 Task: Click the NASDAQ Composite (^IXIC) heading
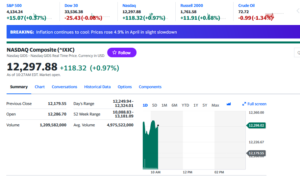40,50
